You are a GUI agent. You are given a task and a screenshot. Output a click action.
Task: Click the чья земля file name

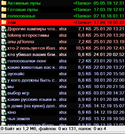(x=19, y=119)
